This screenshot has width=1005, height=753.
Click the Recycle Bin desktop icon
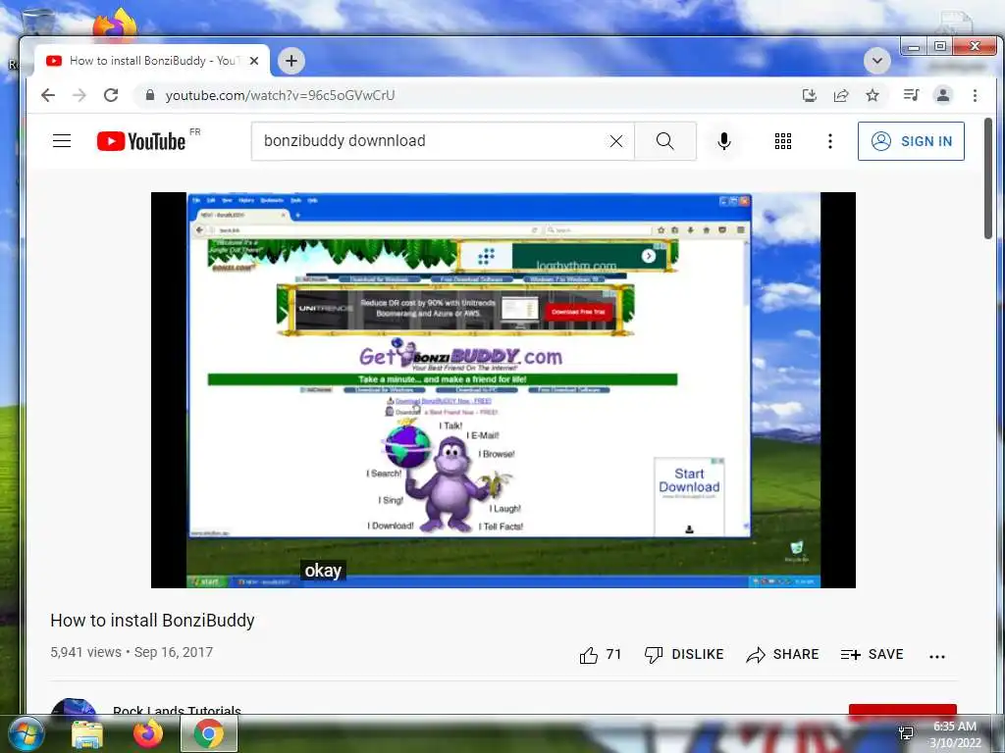(37, 22)
